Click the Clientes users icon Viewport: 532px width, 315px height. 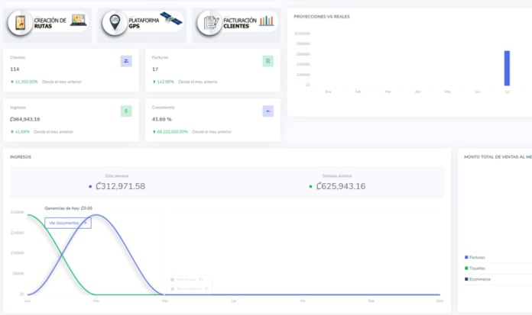pos(126,61)
